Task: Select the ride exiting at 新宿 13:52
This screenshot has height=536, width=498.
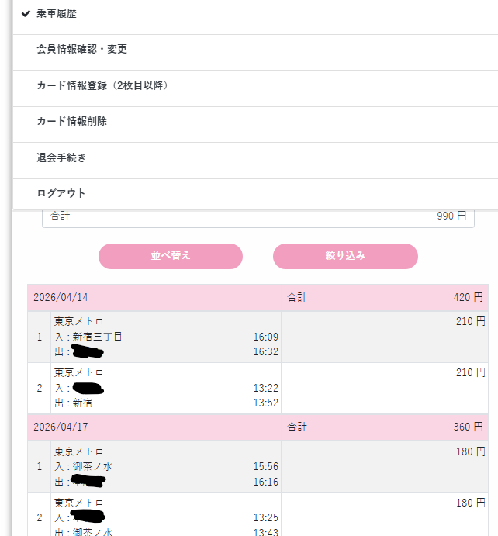Action: 165,388
